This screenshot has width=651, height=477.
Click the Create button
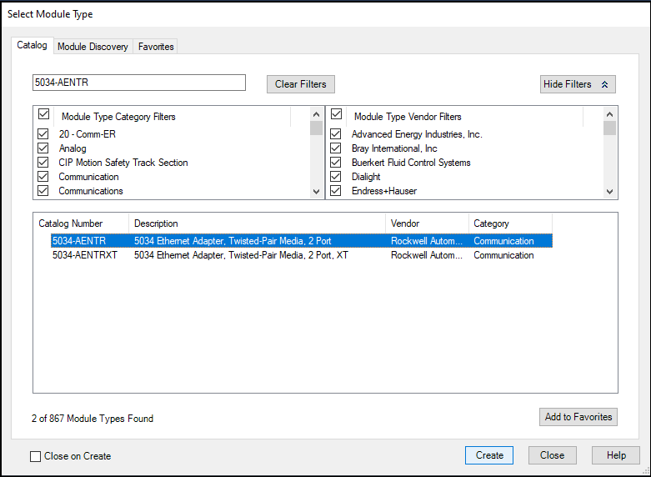pos(489,455)
